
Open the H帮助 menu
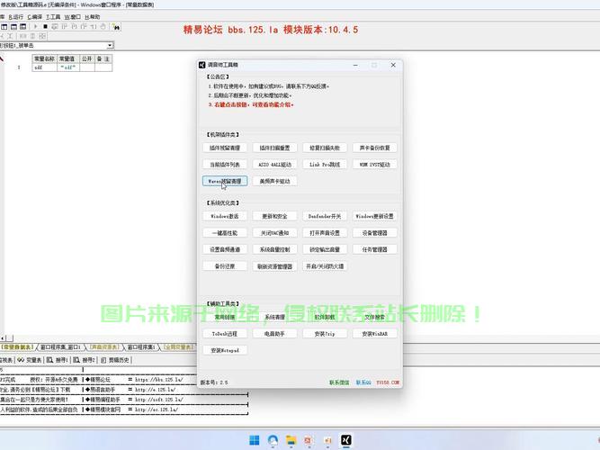93,17
